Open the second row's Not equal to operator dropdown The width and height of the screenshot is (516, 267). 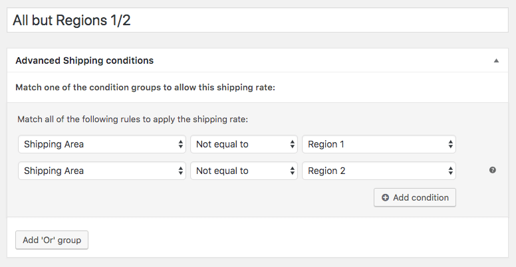244,171
